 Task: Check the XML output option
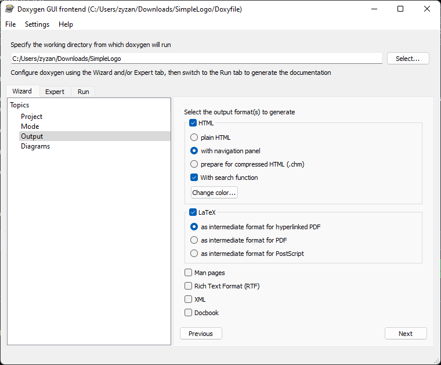188,299
